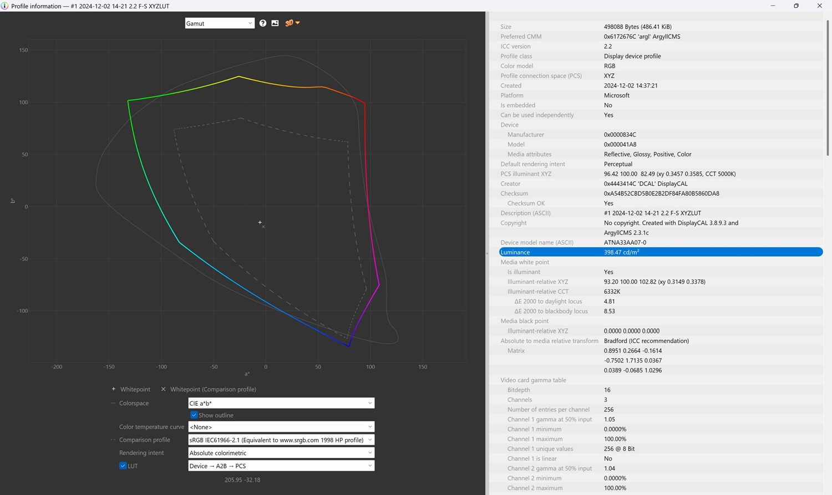Click the 'Channel 2 gamma at 50% input' label

[550, 468]
